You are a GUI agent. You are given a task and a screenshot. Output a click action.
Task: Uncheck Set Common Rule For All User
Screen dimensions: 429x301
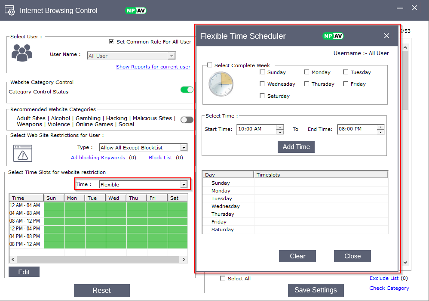pyautogui.click(x=111, y=42)
